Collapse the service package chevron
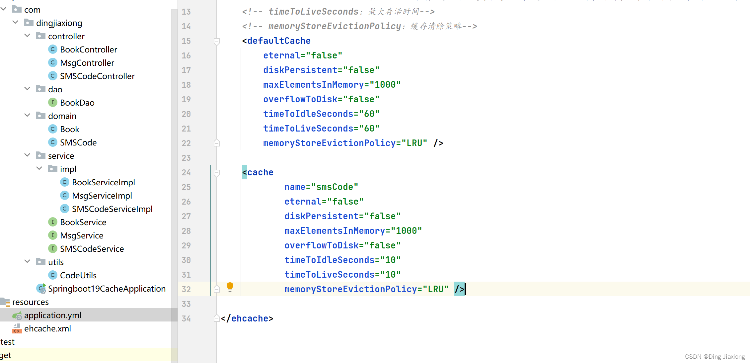 point(27,155)
